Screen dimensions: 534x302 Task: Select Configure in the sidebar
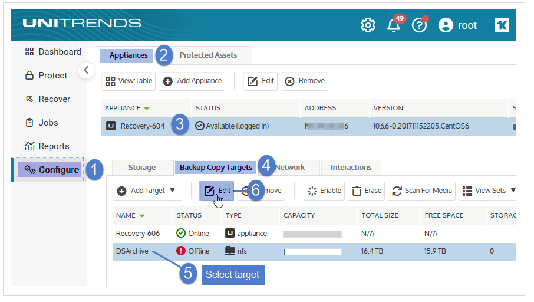(x=48, y=169)
